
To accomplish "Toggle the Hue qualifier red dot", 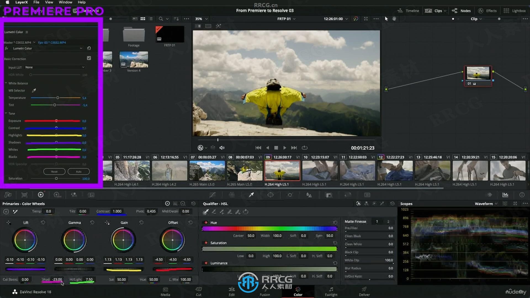I will [206, 222].
